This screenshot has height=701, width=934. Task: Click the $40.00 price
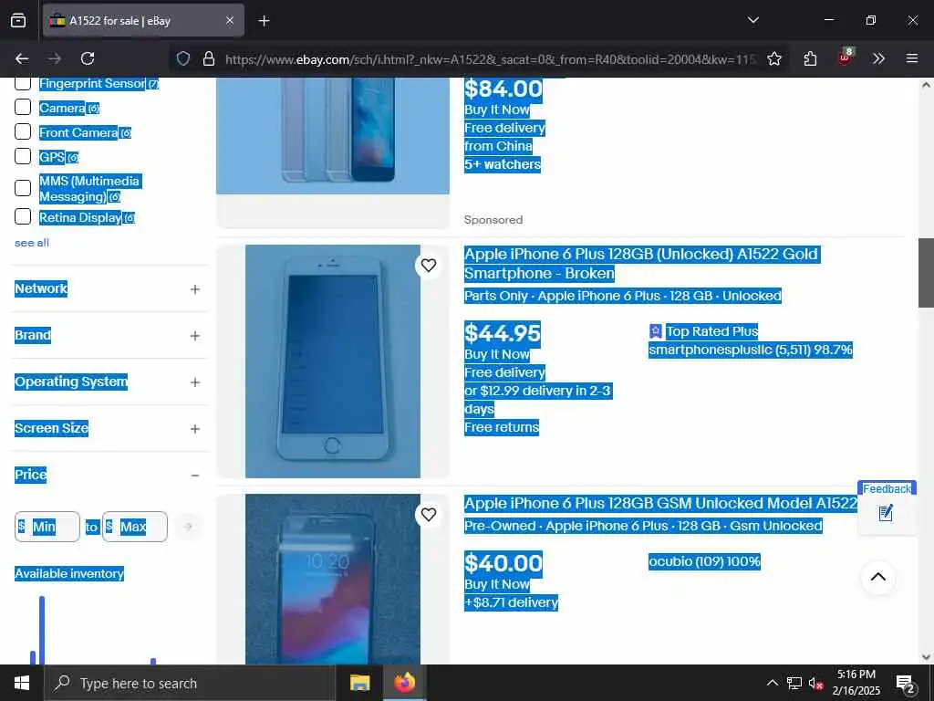(x=503, y=563)
